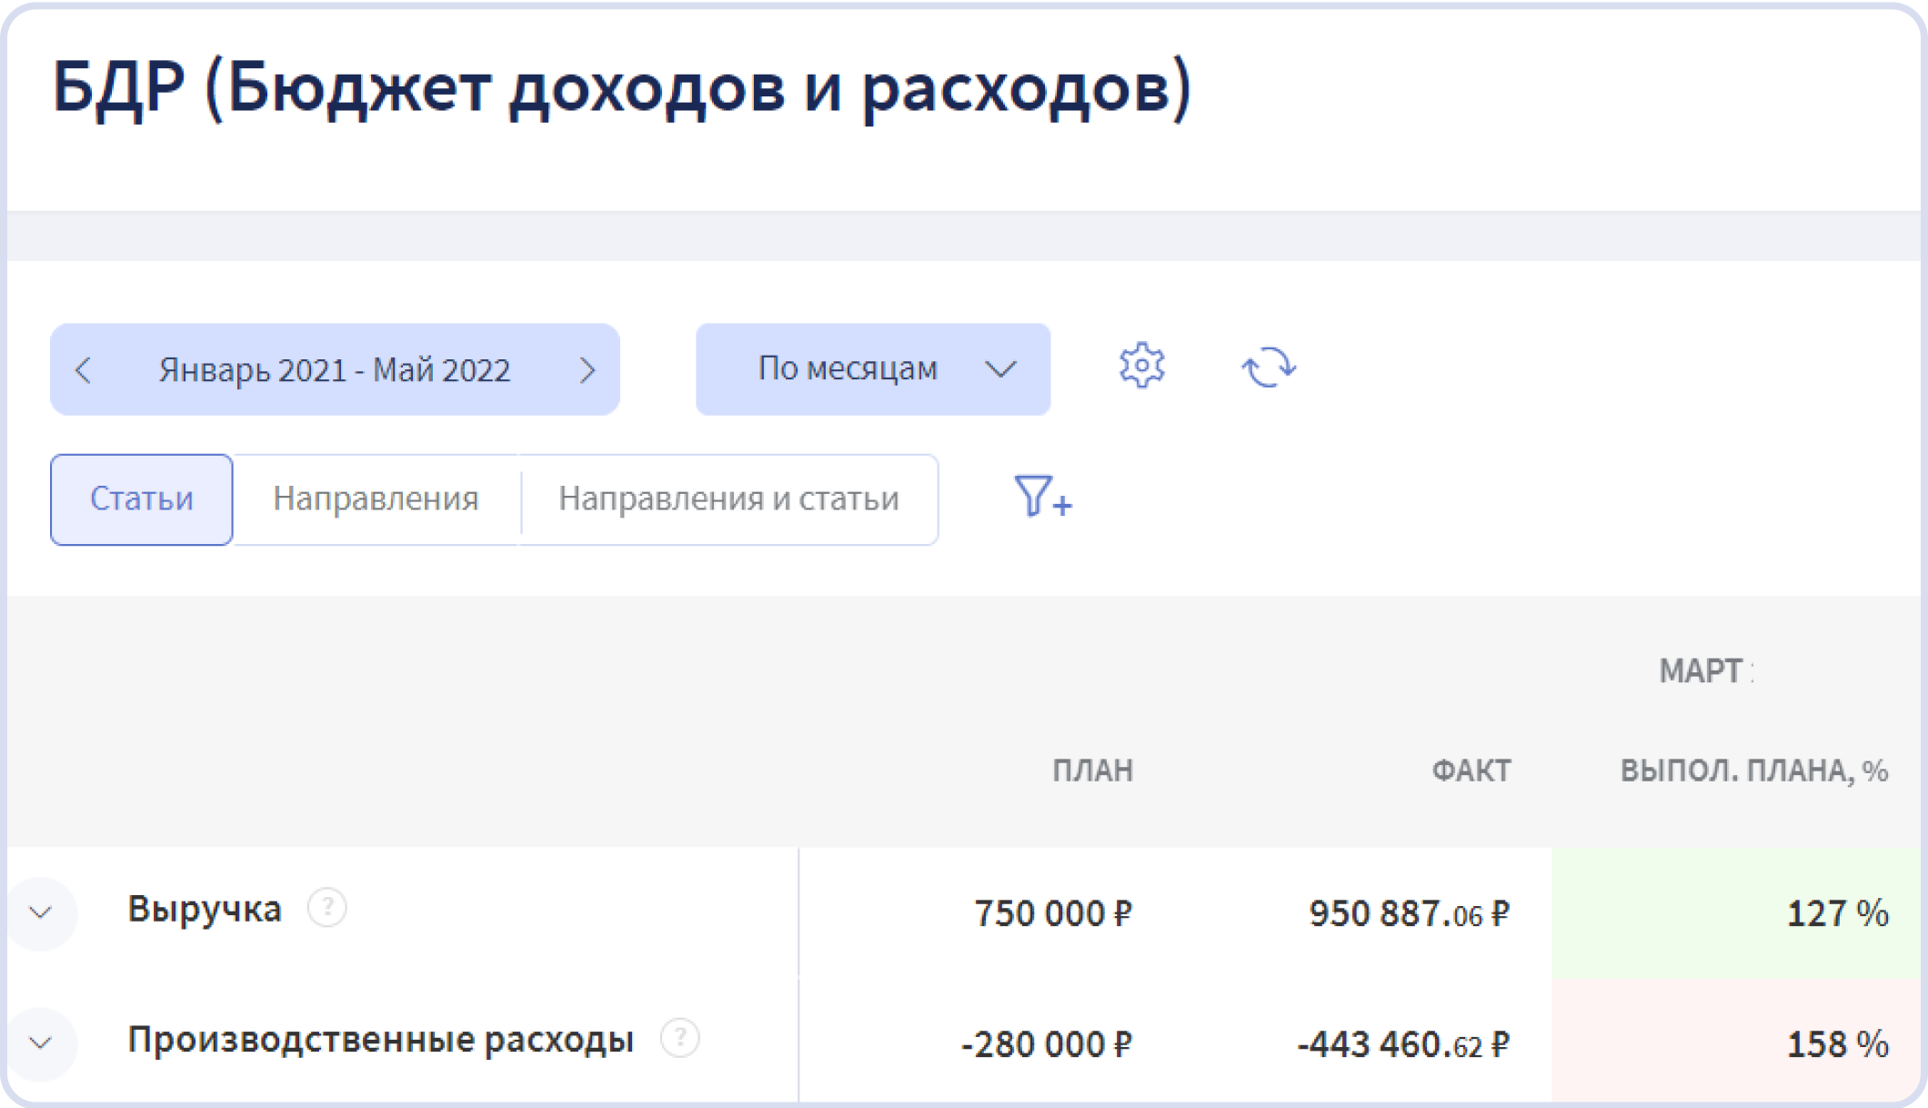This screenshot has width=1928, height=1108.
Task: Open the settings gear icon
Action: pos(1141,367)
